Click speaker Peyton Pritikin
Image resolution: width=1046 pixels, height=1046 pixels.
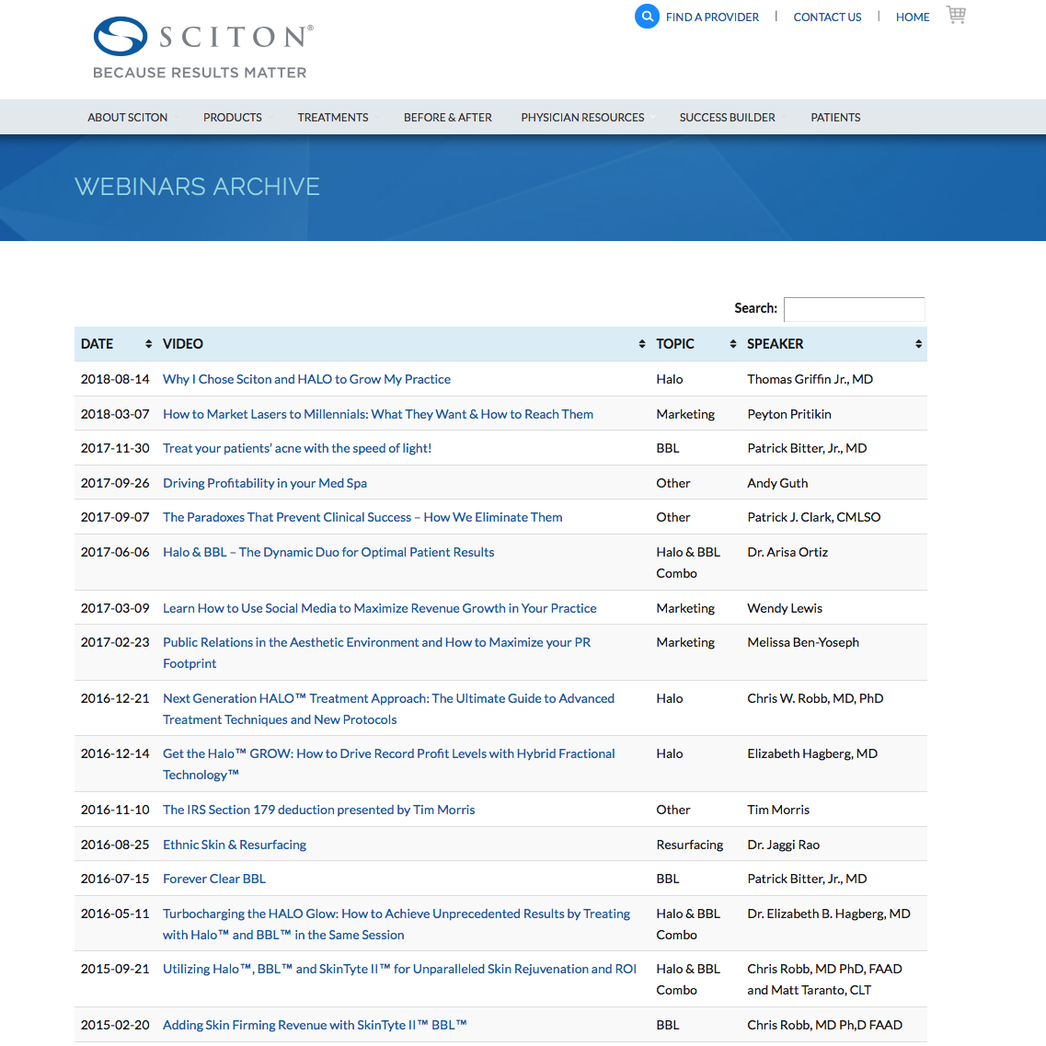[789, 414]
